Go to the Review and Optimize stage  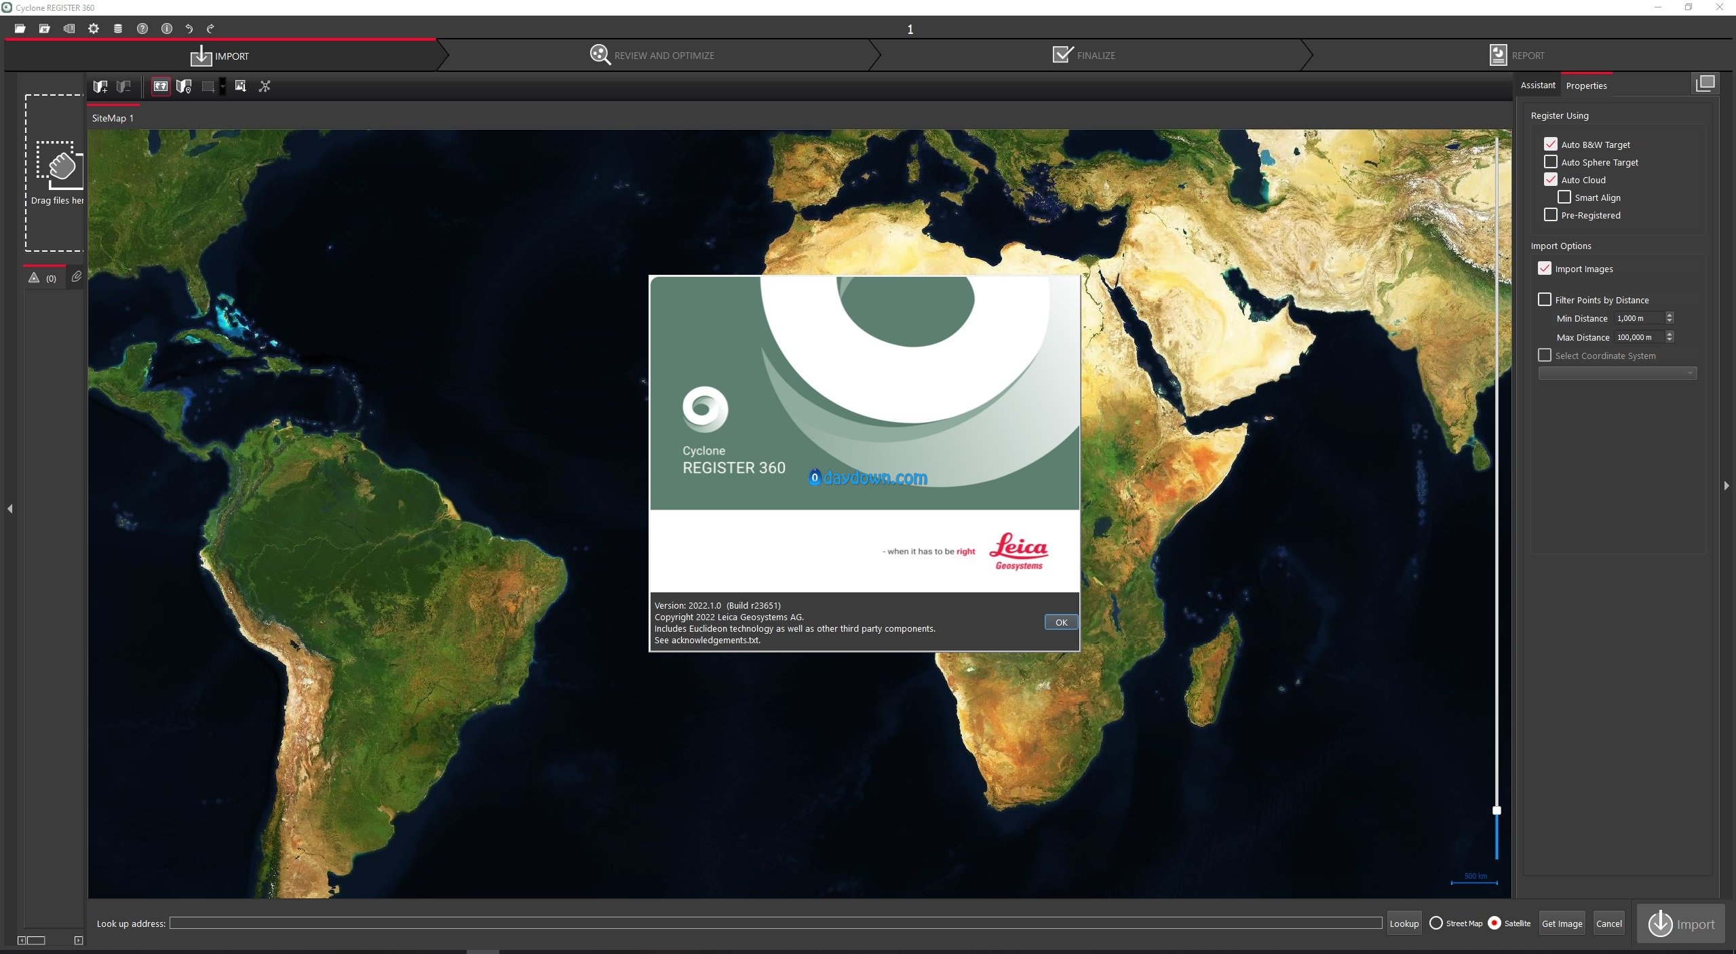[x=653, y=56]
